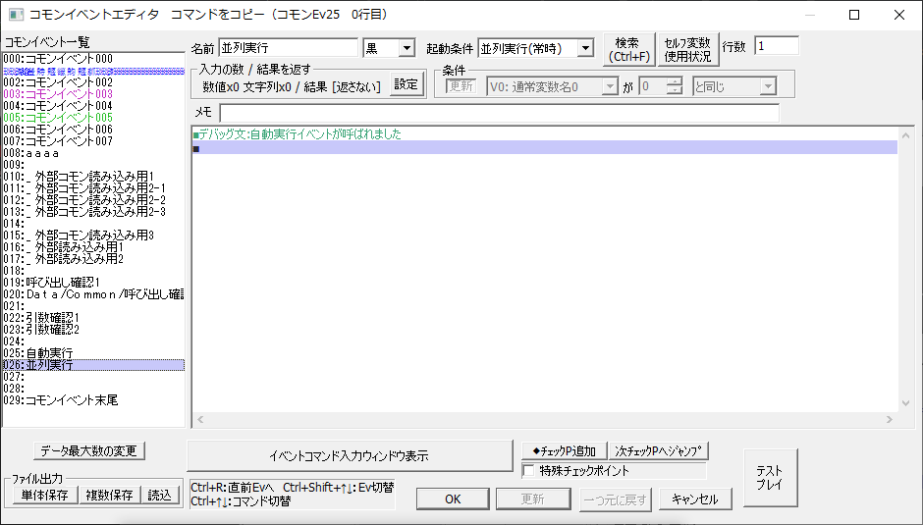The image size is (923, 525).
Task: Select 029:コモンイベント末尾 entry
Action: click(x=93, y=400)
